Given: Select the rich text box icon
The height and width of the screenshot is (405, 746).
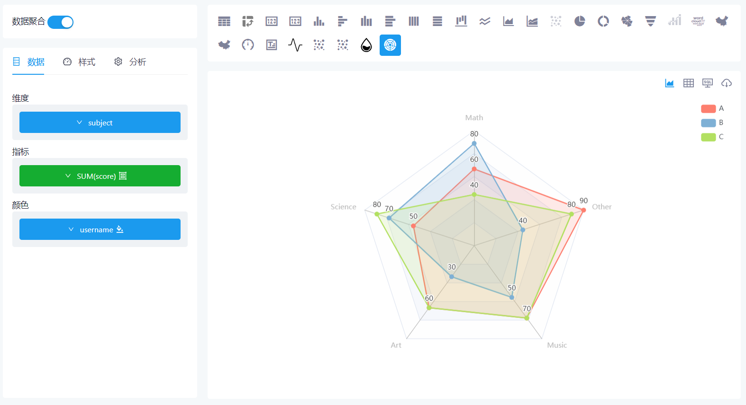Looking at the screenshot, I should point(272,45).
